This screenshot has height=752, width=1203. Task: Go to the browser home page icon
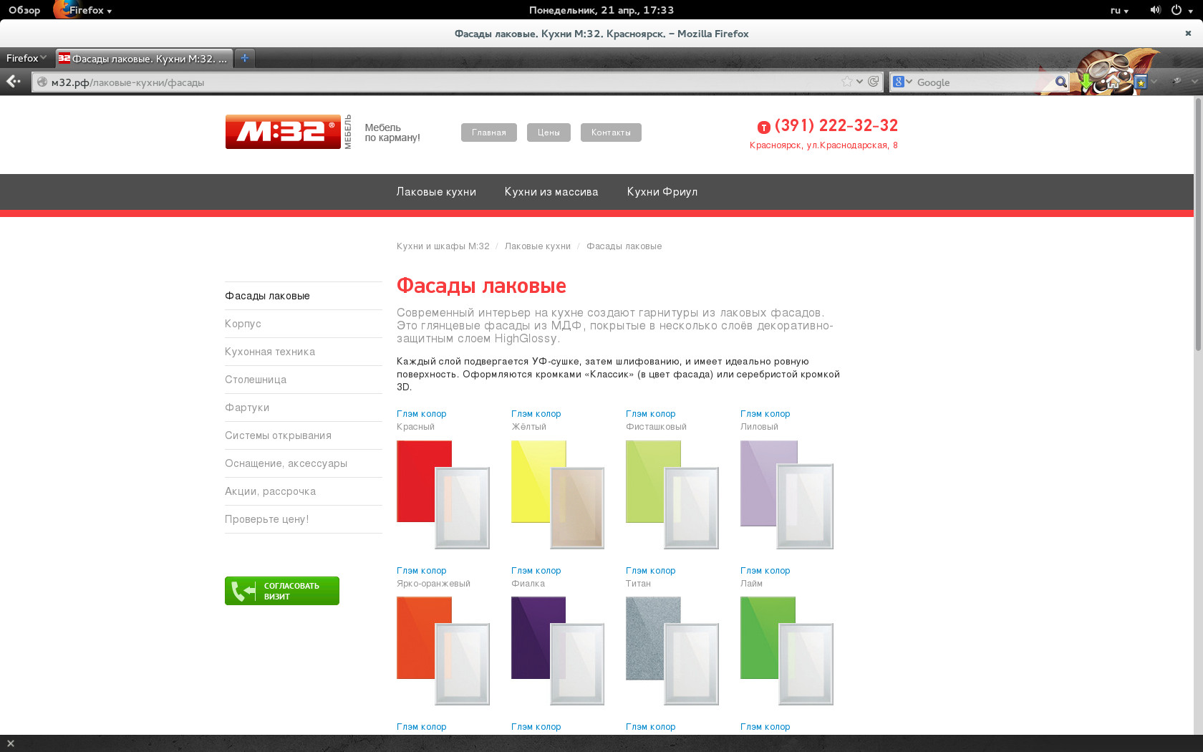[x=1113, y=83]
